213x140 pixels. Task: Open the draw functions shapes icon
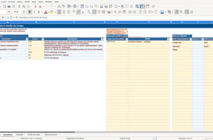click(x=153, y=6)
